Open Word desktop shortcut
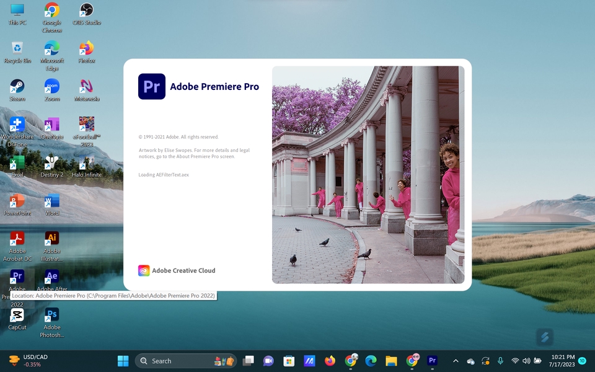The height and width of the screenshot is (372, 595). 52,205
